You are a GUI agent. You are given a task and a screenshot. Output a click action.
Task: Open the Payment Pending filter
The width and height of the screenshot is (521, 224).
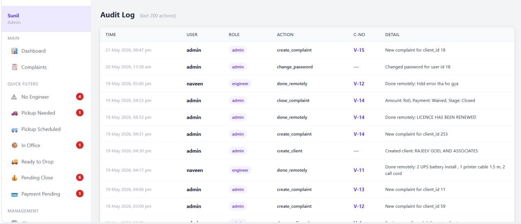(46, 194)
